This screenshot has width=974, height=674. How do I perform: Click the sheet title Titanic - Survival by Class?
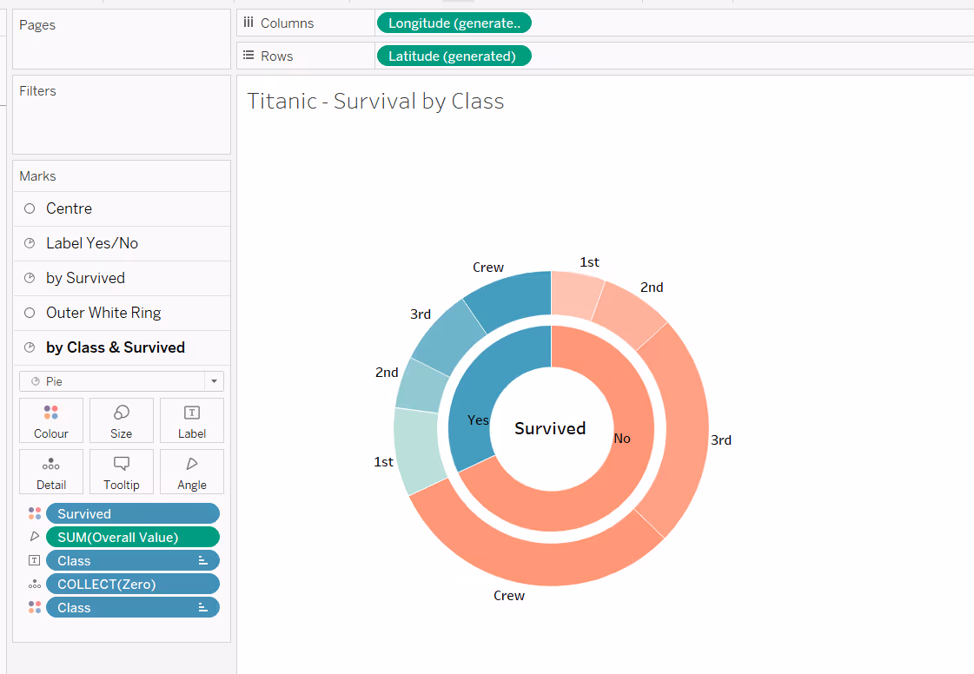click(x=376, y=102)
